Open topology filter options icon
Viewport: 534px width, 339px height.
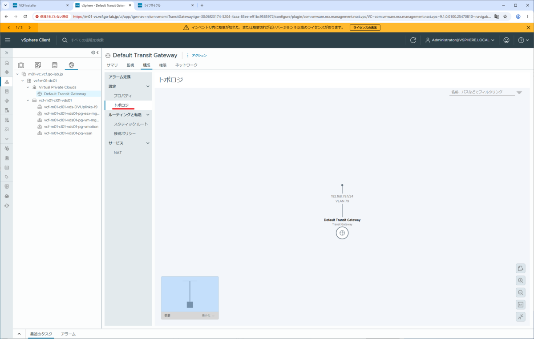(519, 92)
